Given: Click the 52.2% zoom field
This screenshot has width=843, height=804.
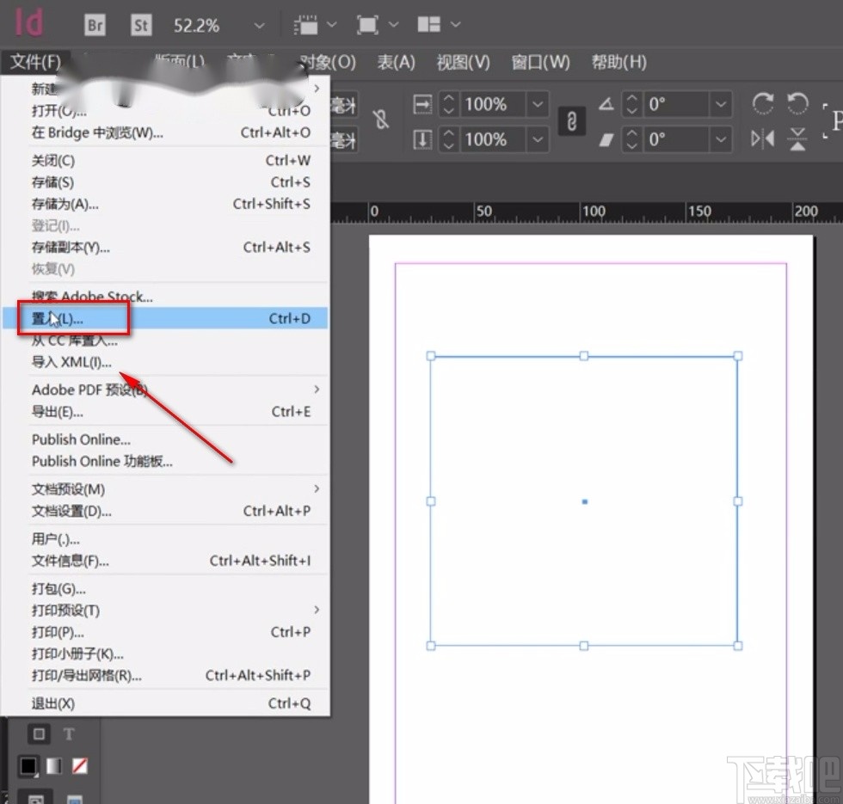Looking at the screenshot, I should [197, 25].
